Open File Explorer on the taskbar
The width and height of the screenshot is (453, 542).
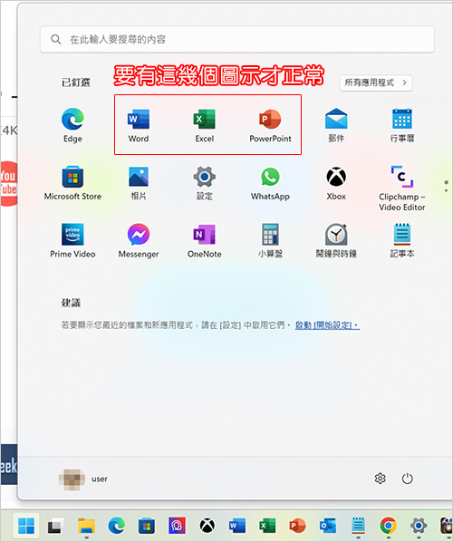pyautogui.click(x=86, y=526)
